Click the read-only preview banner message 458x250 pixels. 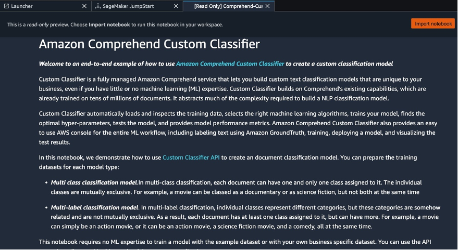122,24
